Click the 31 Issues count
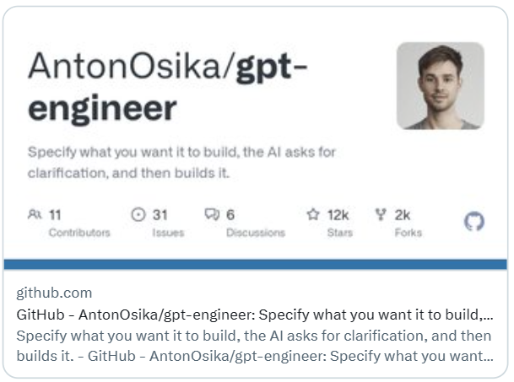This screenshot has height=382, width=514. click(x=160, y=214)
